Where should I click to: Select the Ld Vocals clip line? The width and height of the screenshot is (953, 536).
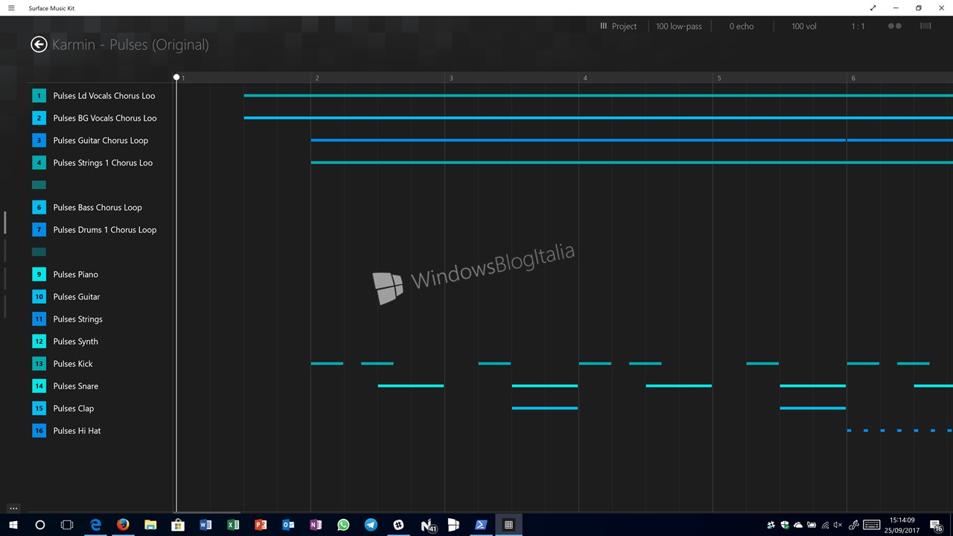point(599,95)
